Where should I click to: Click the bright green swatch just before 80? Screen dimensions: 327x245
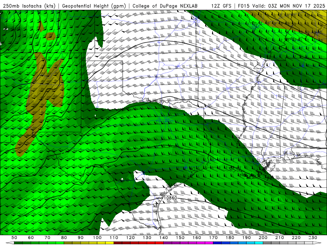60,243
